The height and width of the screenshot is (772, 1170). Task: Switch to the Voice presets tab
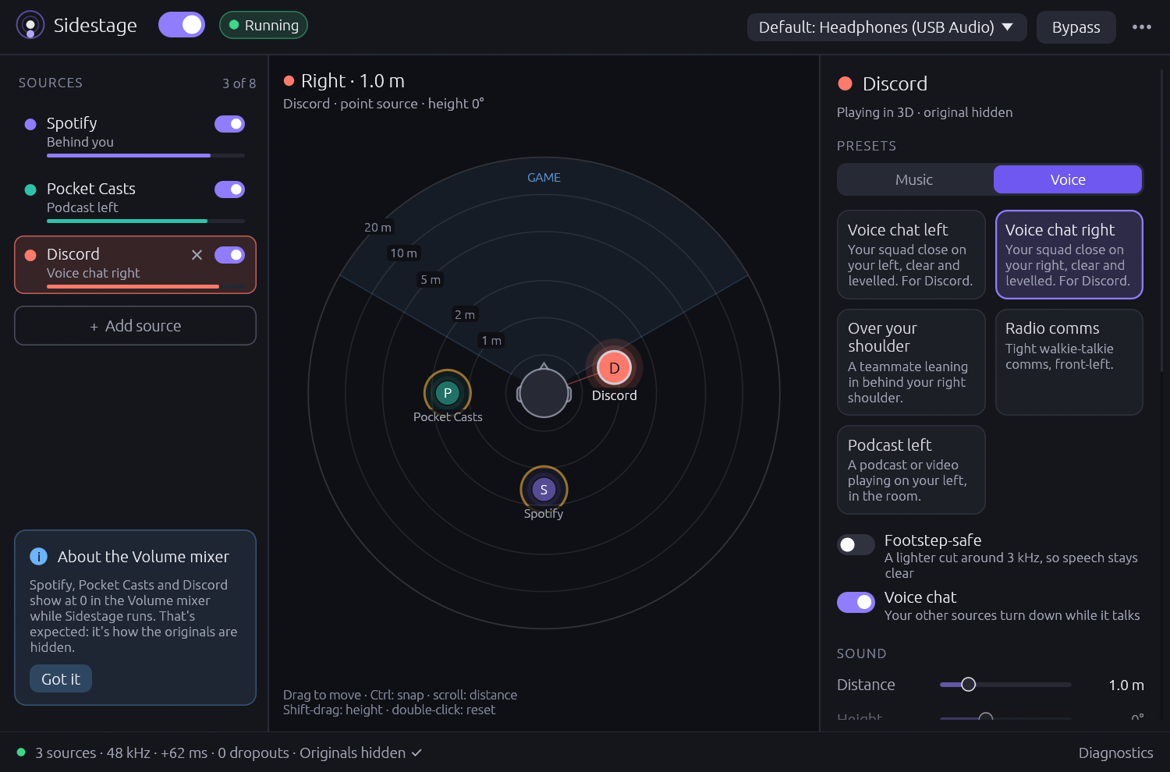pos(1068,179)
